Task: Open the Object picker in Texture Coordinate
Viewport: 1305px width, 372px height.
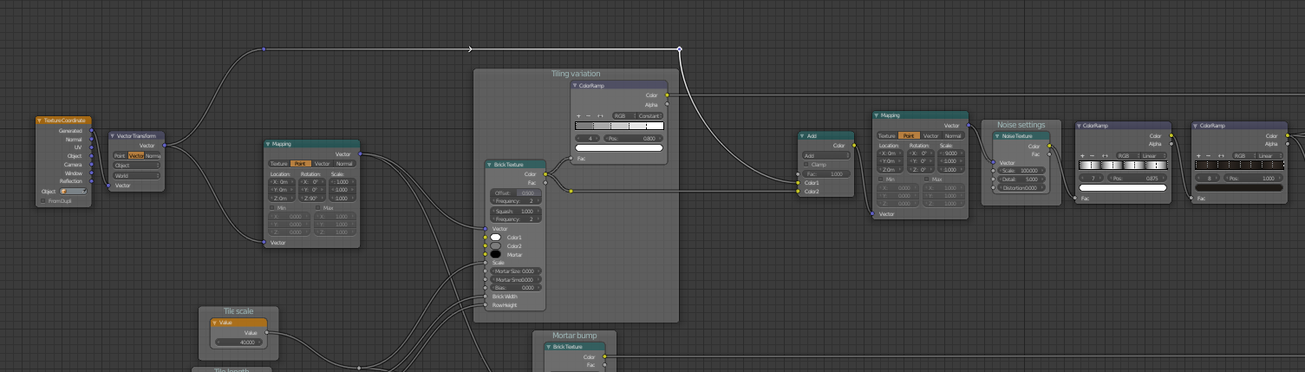Action: tap(73, 191)
